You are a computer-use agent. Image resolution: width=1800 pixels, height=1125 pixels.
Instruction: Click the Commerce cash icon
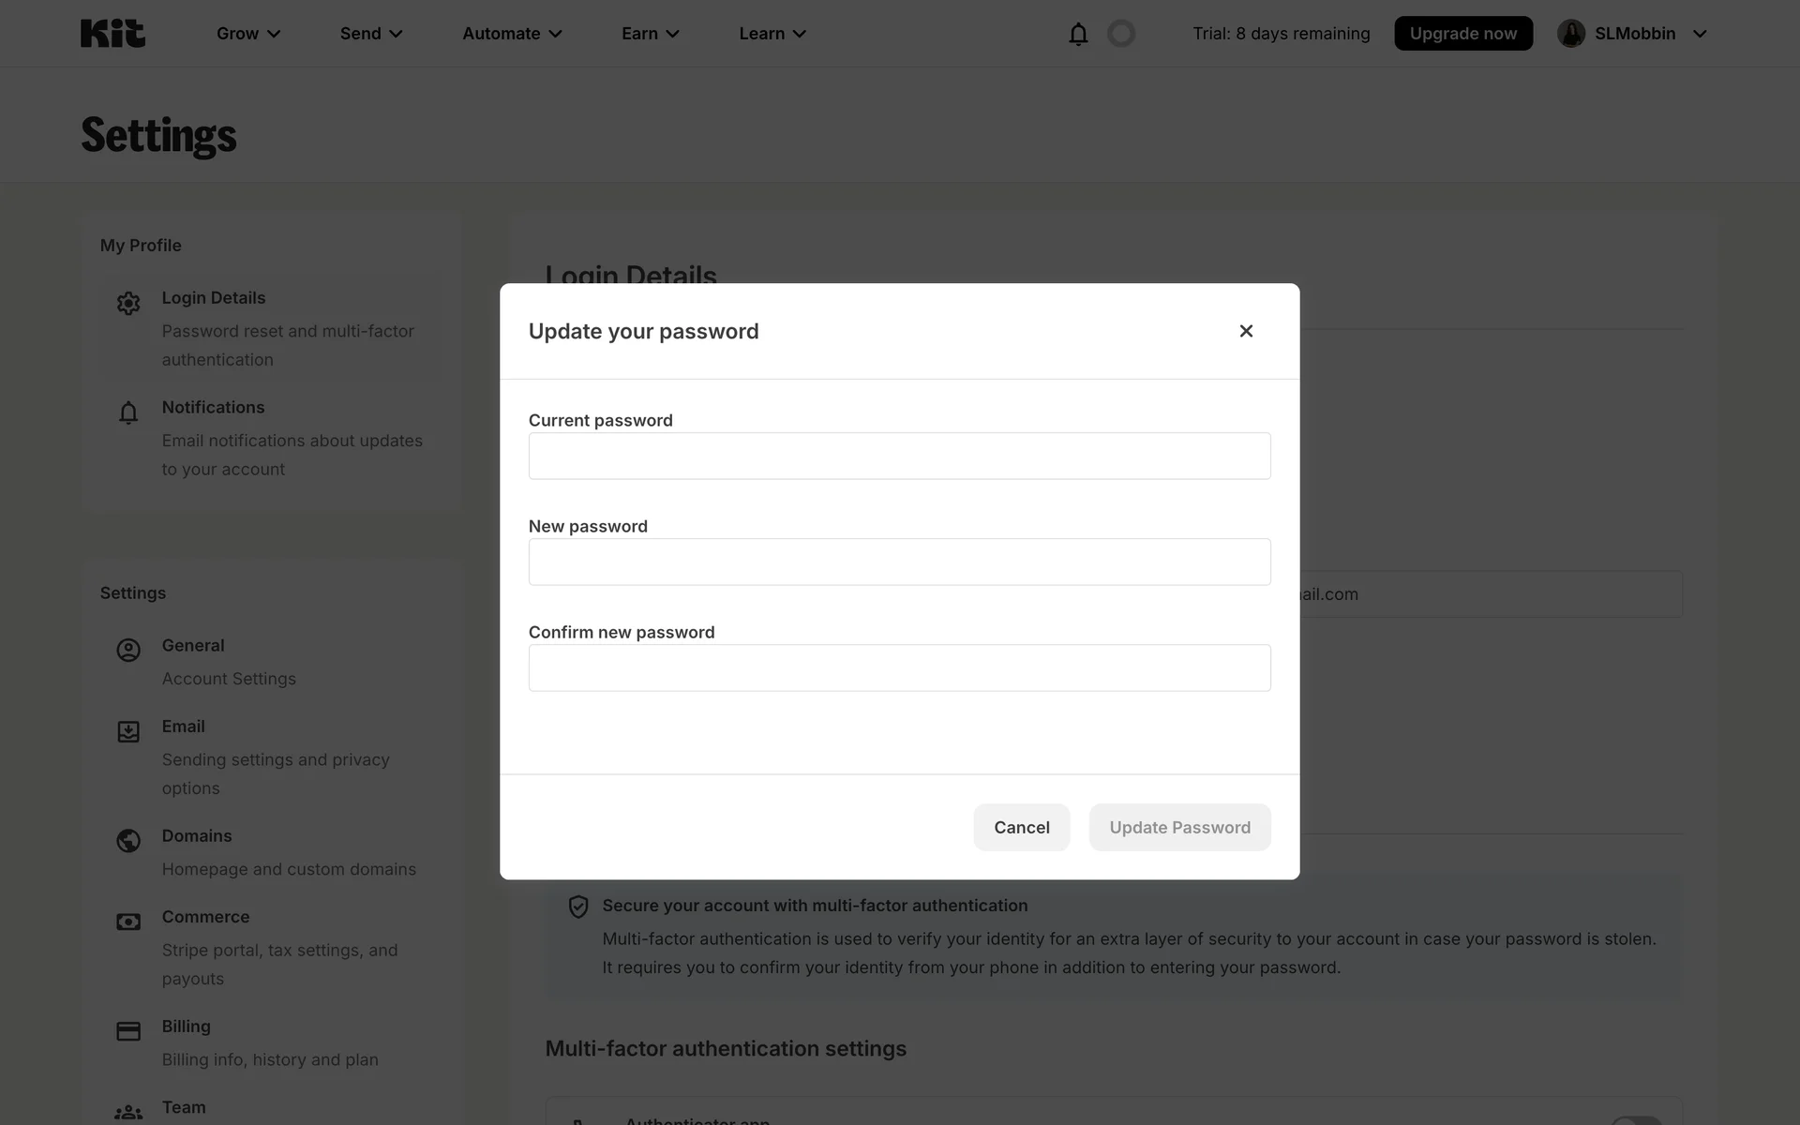point(128,922)
